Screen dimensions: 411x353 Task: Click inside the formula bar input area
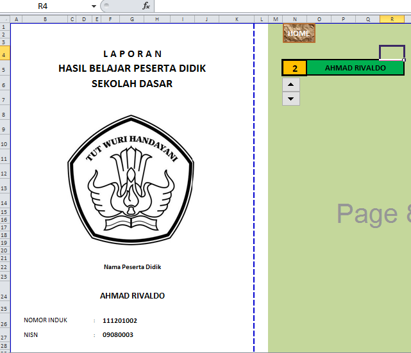click(x=283, y=6)
